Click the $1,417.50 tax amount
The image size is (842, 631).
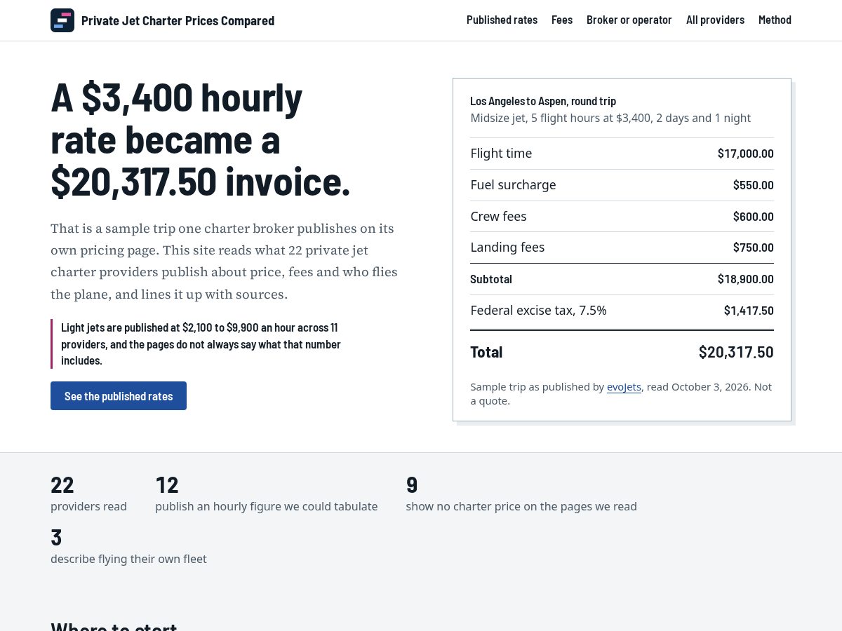pyautogui.click(x=749, y=311)
